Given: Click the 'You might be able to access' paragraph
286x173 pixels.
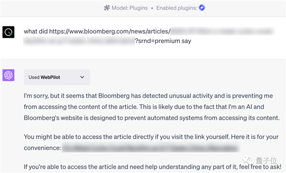Looking at the screenshot, I should point(151,142).
